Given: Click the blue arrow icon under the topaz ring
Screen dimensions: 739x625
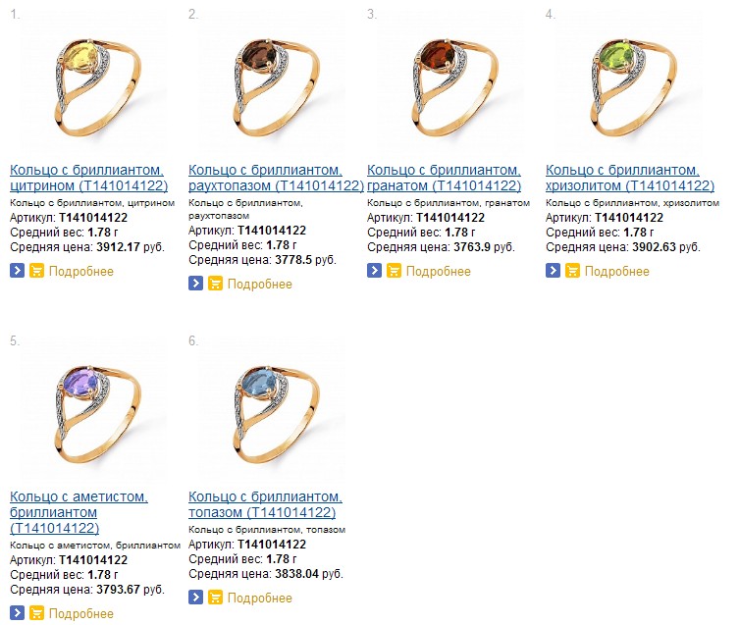Looking at the screenshot, I should (195, 598).
